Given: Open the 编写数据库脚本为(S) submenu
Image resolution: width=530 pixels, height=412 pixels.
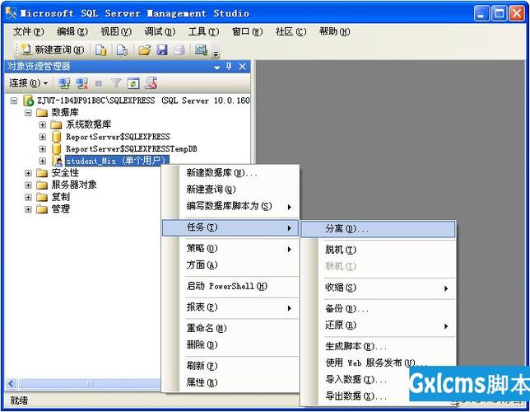Looking at the screenshot, I should pyautogui.click(x=230, y=206).
